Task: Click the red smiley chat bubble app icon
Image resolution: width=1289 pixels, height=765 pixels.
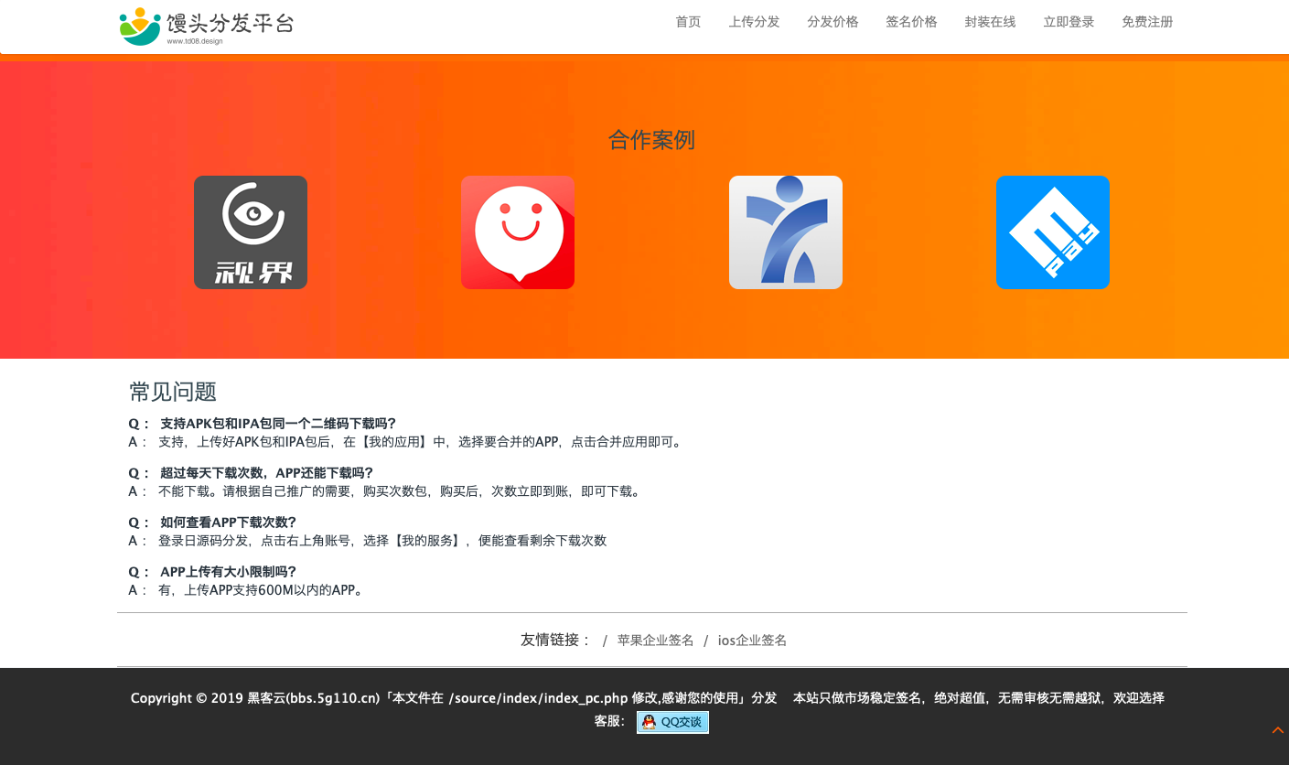Action: [518, 232]
